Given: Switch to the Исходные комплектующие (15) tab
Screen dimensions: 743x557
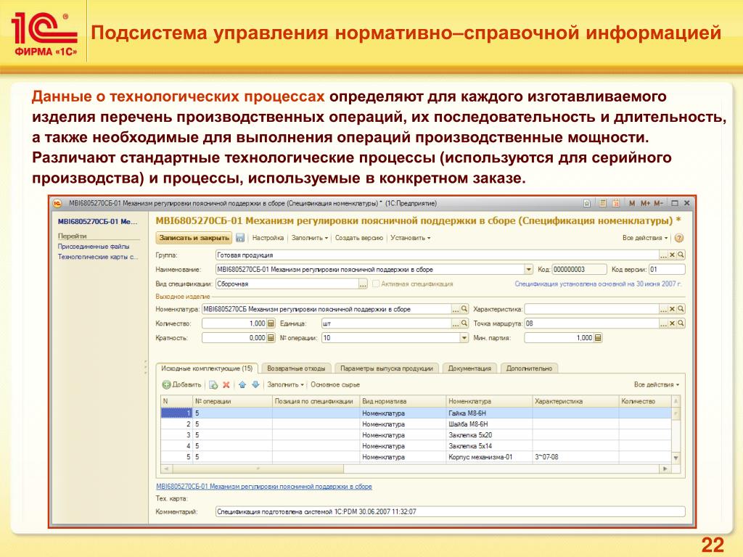Looking at the screenshot, I should coord(207,368).
